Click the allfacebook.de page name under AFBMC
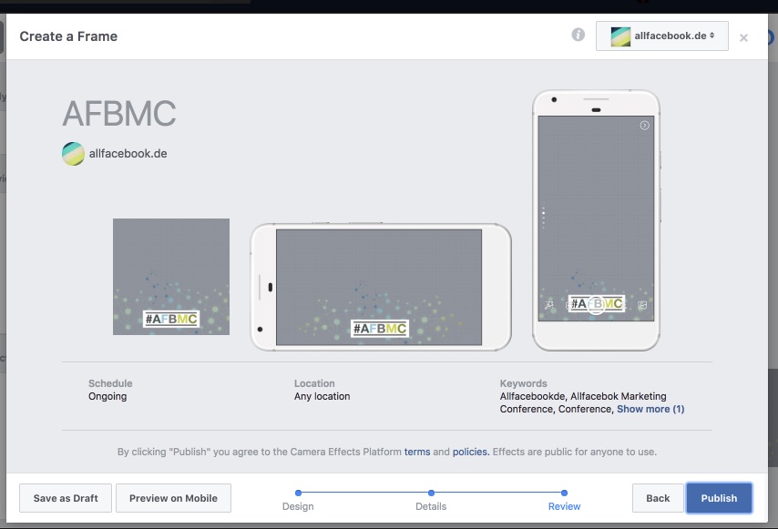The width and height of the screenshot is (778, 529). coord(128,154)
